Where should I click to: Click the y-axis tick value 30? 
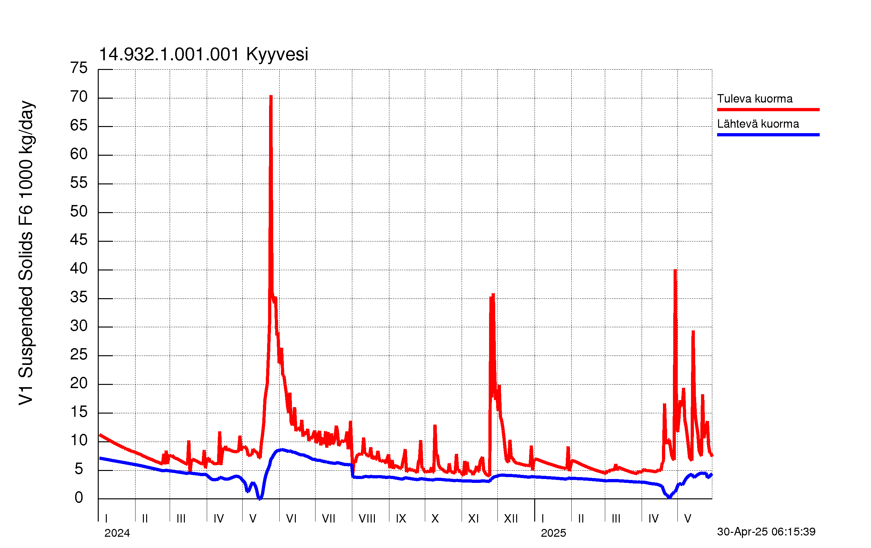pyautogui.click(x=79, y=326)
